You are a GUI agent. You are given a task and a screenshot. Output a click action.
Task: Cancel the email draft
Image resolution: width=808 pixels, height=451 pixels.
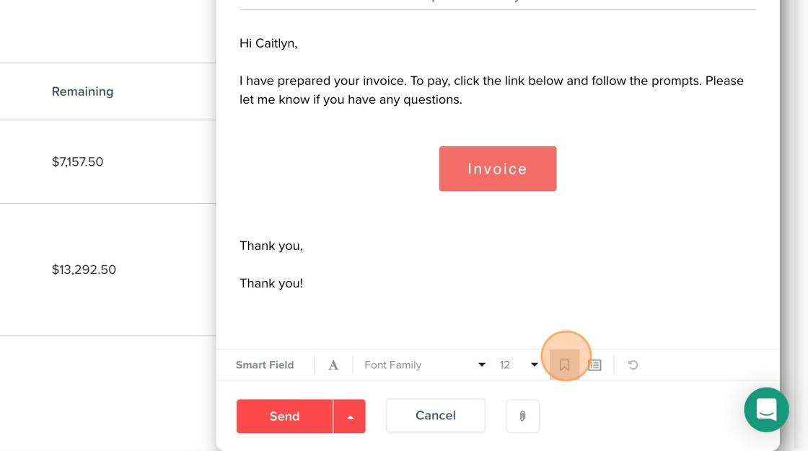coord(435,416)
